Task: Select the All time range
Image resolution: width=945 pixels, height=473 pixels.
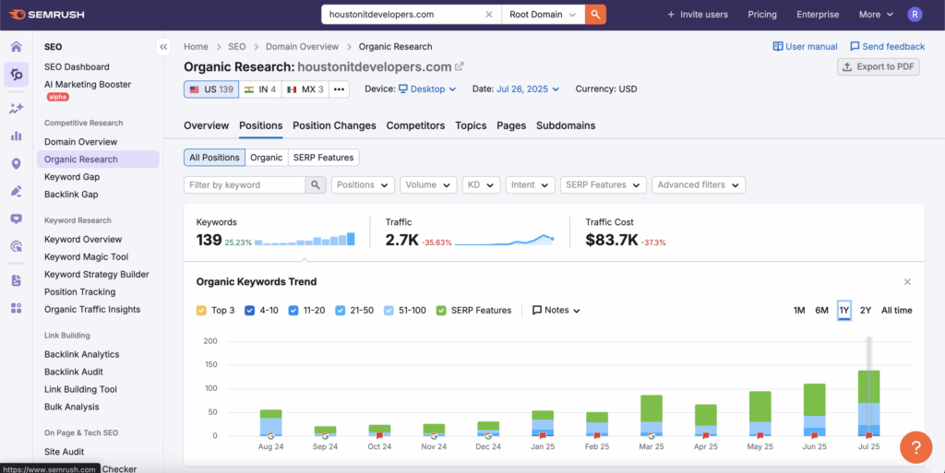Action: [897, 311]
